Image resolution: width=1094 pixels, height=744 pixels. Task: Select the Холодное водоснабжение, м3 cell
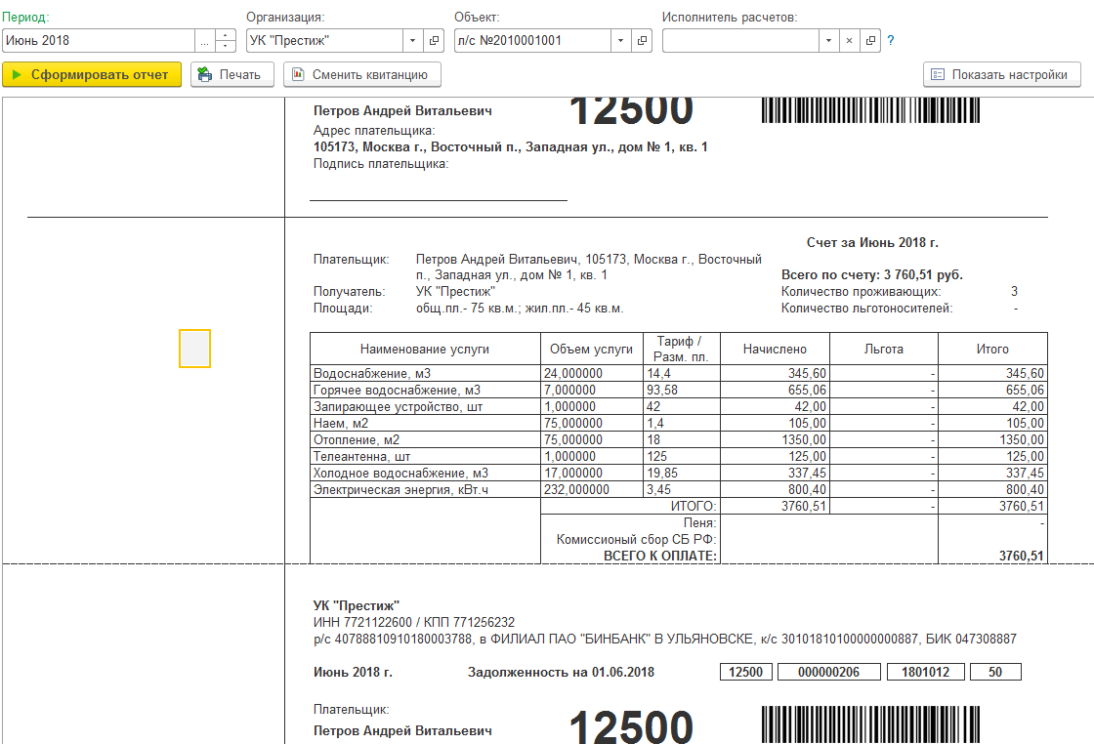tap(425, 473)
